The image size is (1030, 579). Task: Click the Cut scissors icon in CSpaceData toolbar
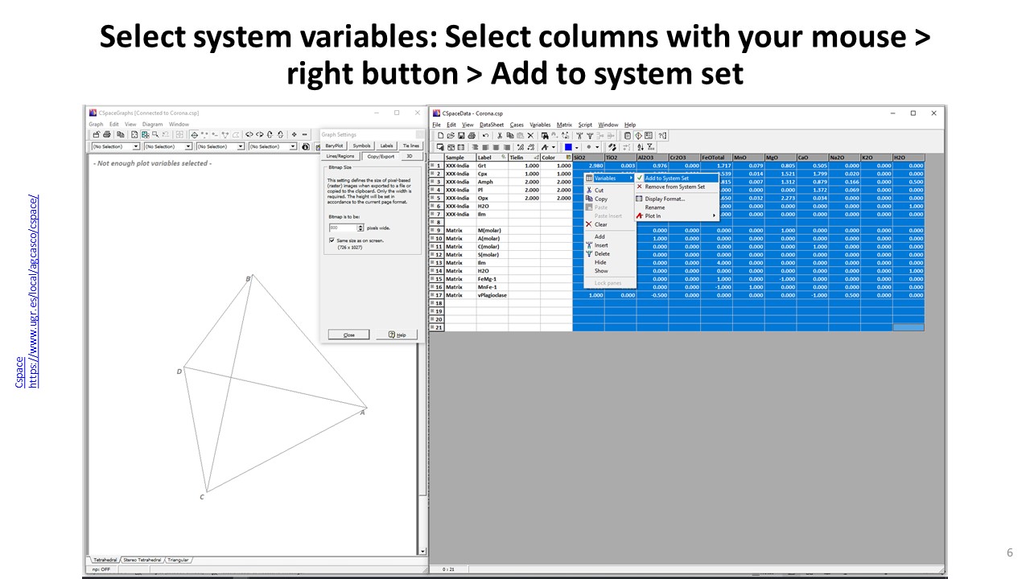coord(499,136)
